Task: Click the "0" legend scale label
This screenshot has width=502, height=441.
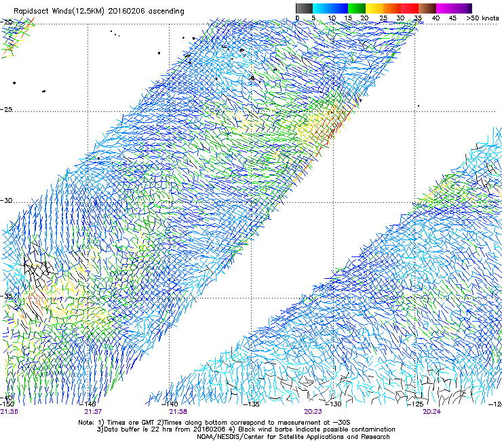Action: 297,18
